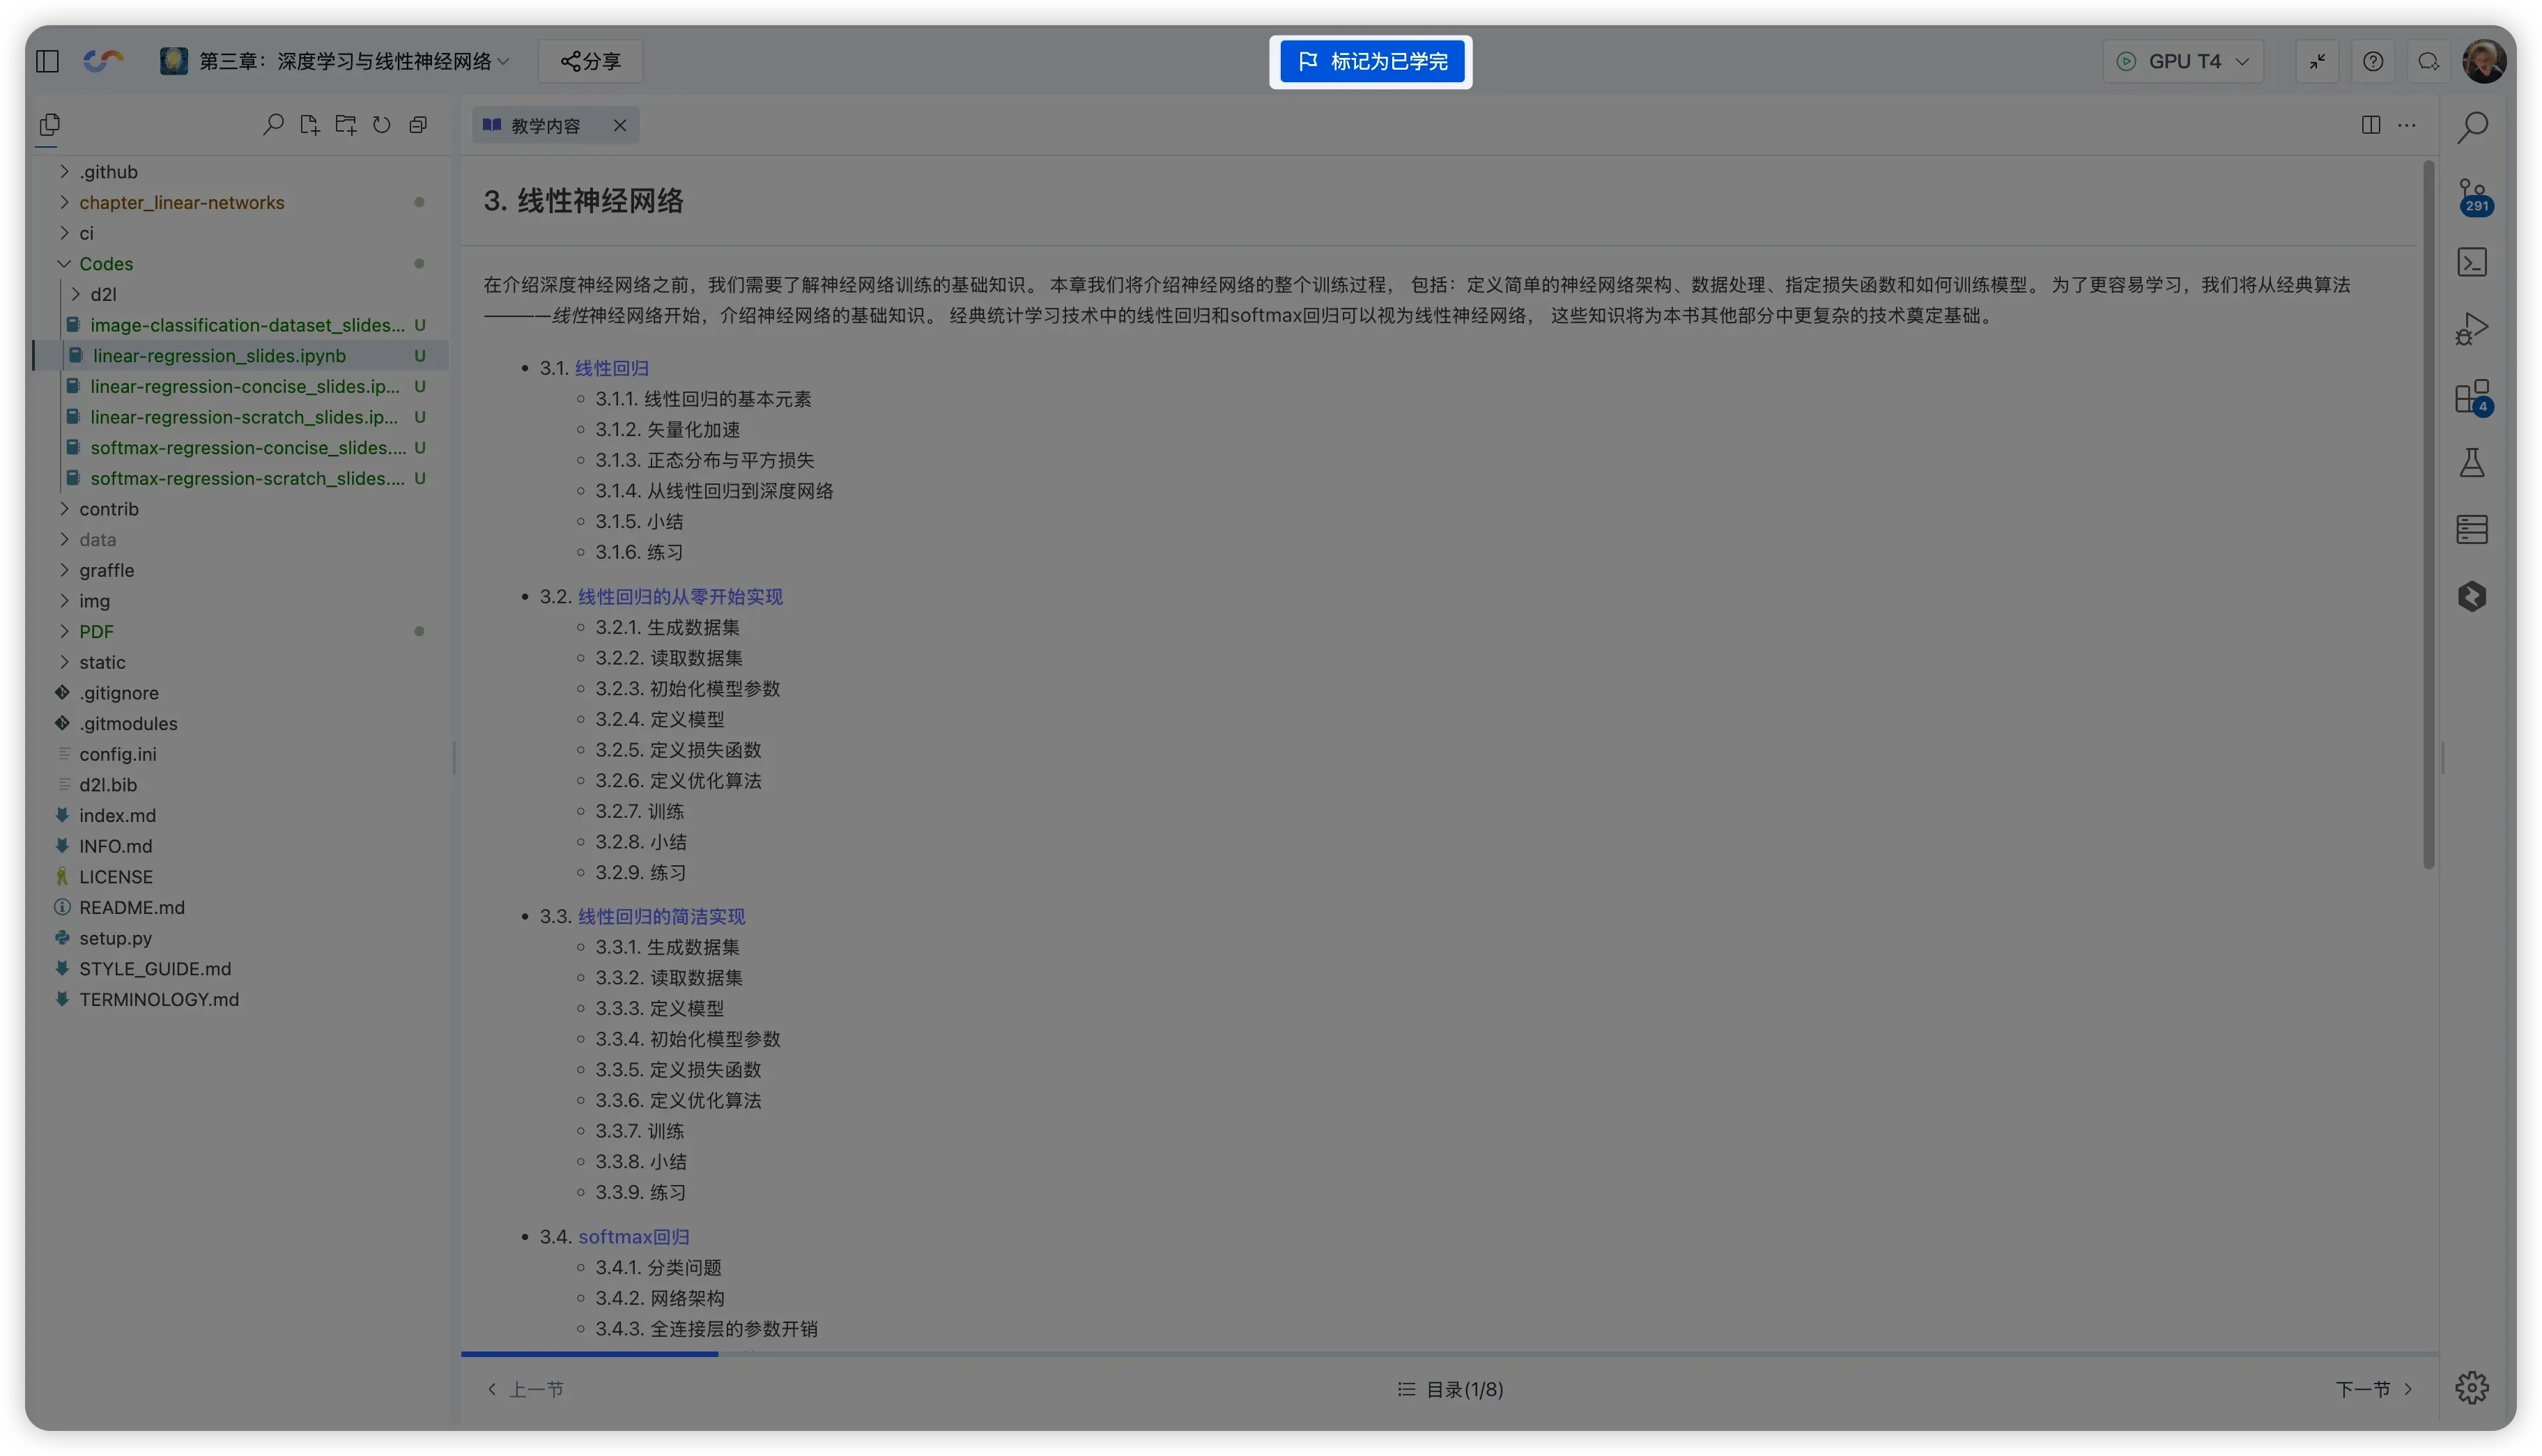Open the 目录(1/8) table of contents
The width and height of the screenshot is (2542, 1456).
point(1450,1389)
